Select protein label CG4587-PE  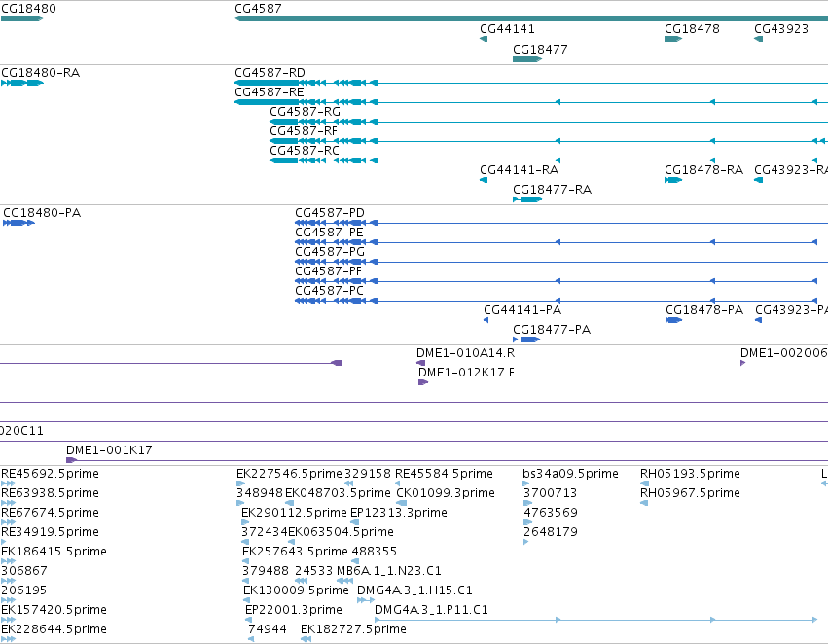coord(329,233)
